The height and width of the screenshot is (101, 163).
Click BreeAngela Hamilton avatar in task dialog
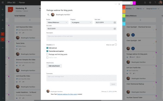tap(53, 15)
